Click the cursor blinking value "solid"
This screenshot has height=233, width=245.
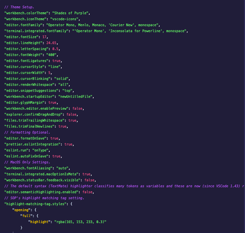[x=61, y=79]
